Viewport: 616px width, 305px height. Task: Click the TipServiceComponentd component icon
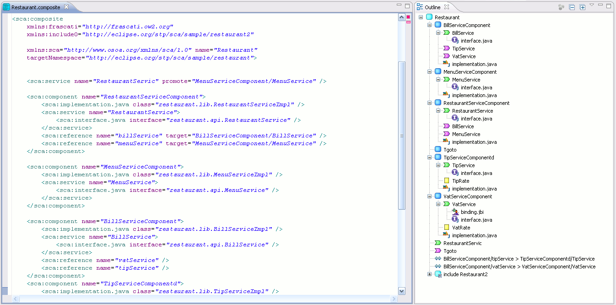438,158
